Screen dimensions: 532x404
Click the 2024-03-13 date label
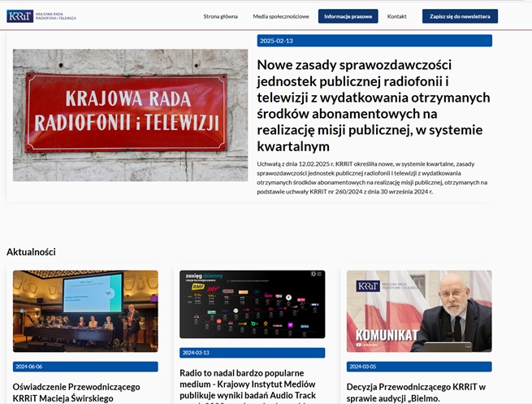(x=252, y=353)
